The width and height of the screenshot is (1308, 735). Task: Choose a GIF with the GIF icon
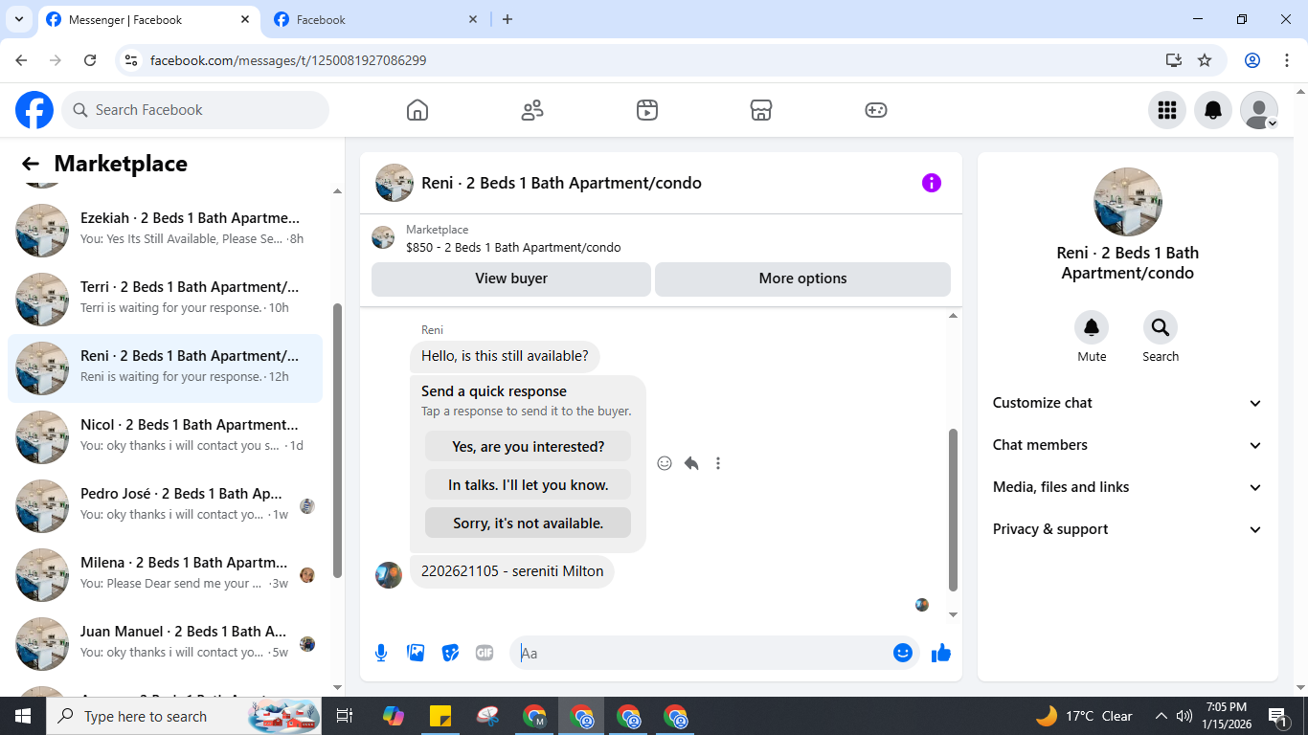click(485, 653)
